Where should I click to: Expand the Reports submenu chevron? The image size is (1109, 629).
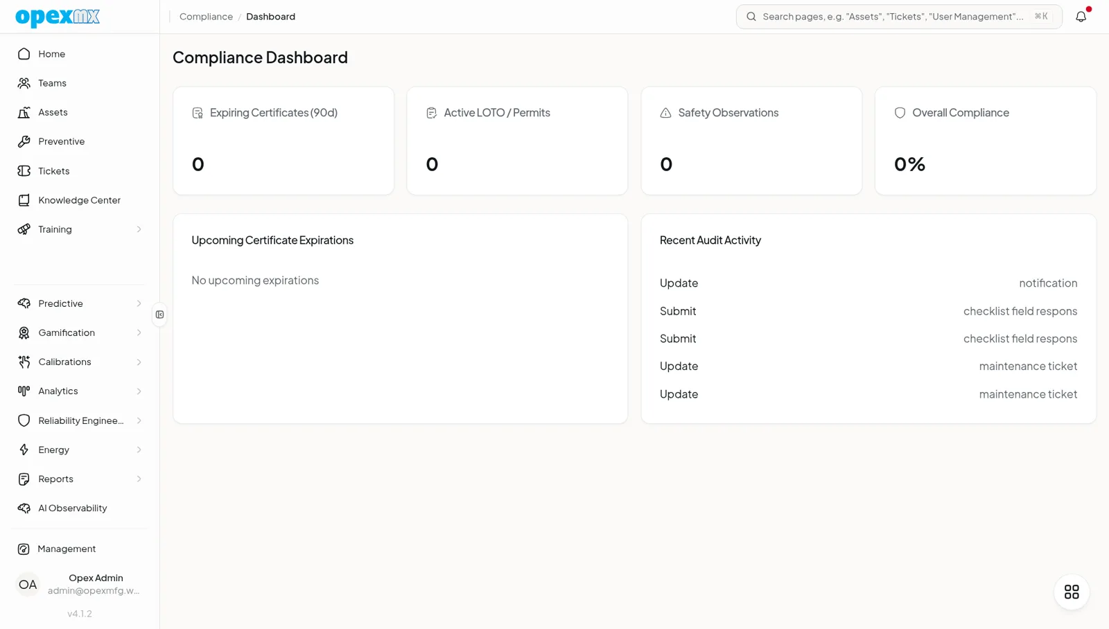[139, 479]
